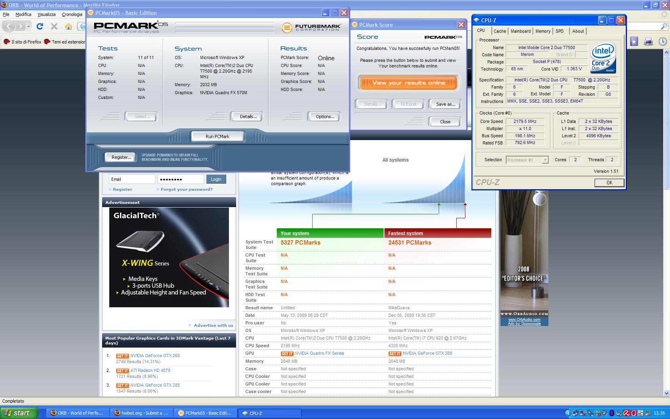The image size is (670, 419).
Task: Switch to the SPD tab in CPU-Z
Action: (560, 31)
